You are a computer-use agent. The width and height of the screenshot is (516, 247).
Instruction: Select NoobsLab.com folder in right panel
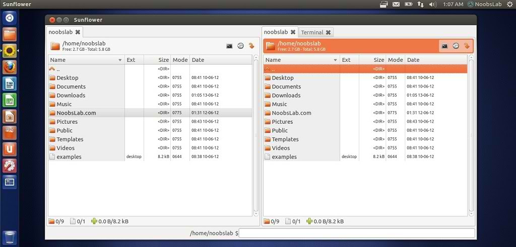[x=365, y=113]
